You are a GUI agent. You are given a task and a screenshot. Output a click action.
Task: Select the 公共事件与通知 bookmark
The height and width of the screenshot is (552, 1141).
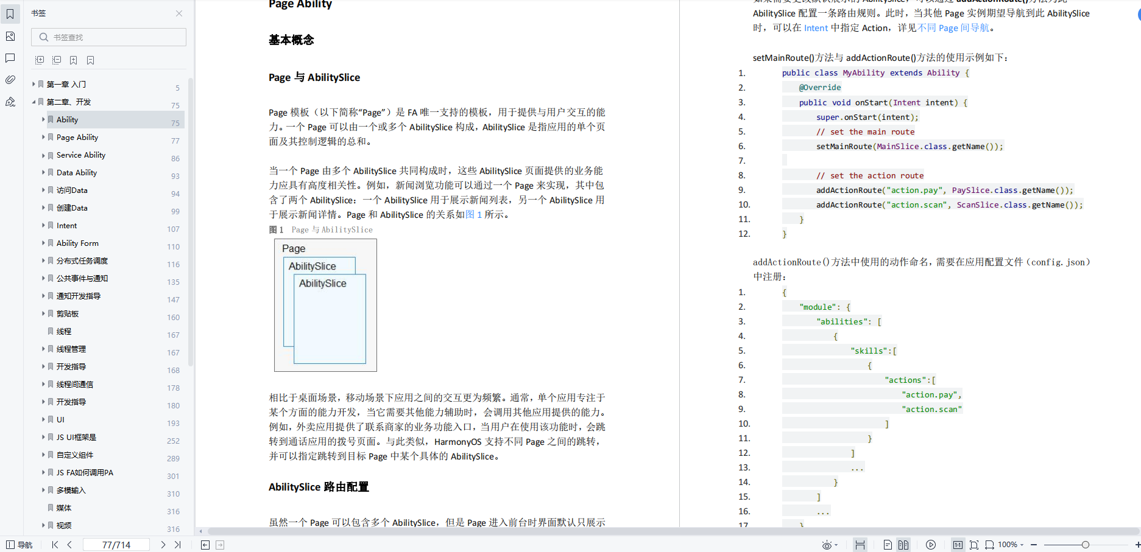click(82, 279)
